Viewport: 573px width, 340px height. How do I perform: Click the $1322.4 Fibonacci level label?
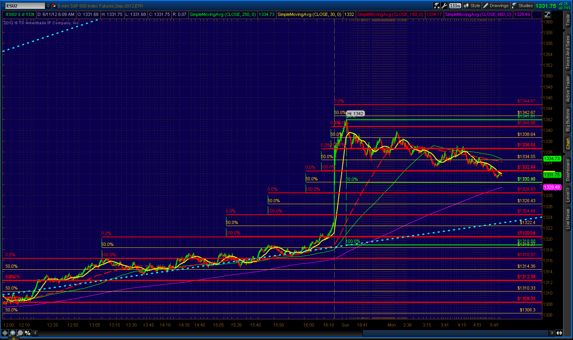point(527,223)
